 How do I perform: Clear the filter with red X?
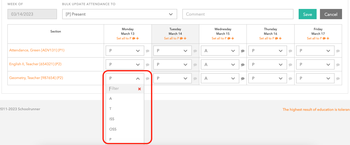click(x=139, y=89)
